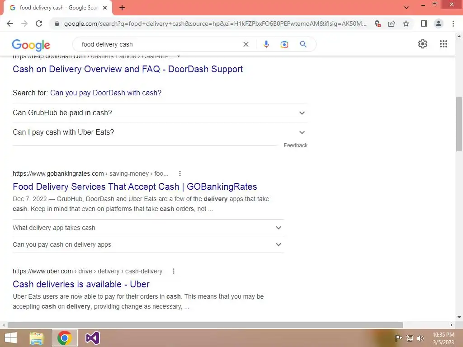
Task: Open Google quick settings gear
Action: (423, 44)
